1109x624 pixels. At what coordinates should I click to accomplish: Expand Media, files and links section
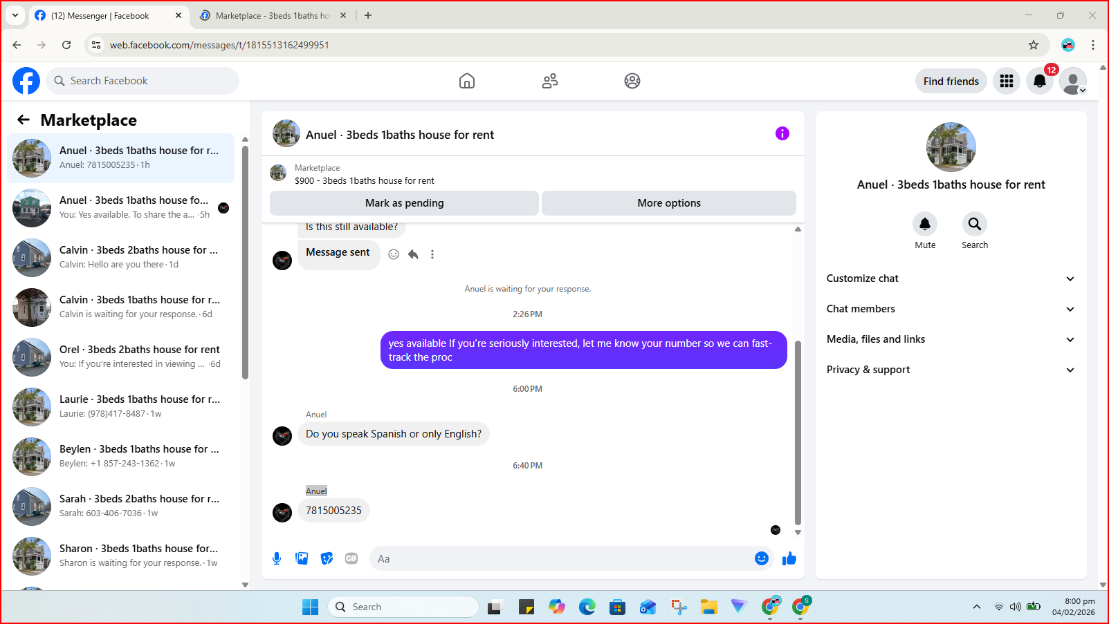(x=951, y=339)
